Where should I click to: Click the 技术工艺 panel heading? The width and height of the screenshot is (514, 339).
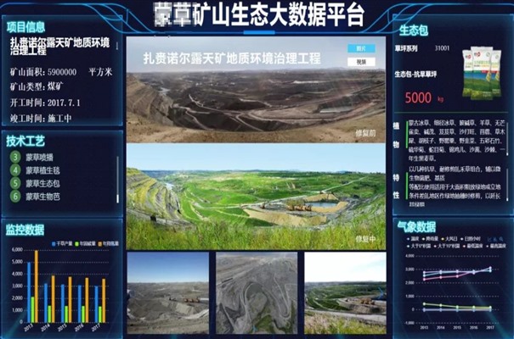click(x=25, y=141)
